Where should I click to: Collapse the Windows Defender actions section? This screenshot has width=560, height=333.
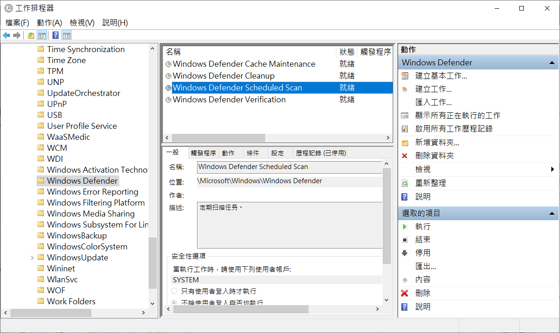tap(552, 63)
